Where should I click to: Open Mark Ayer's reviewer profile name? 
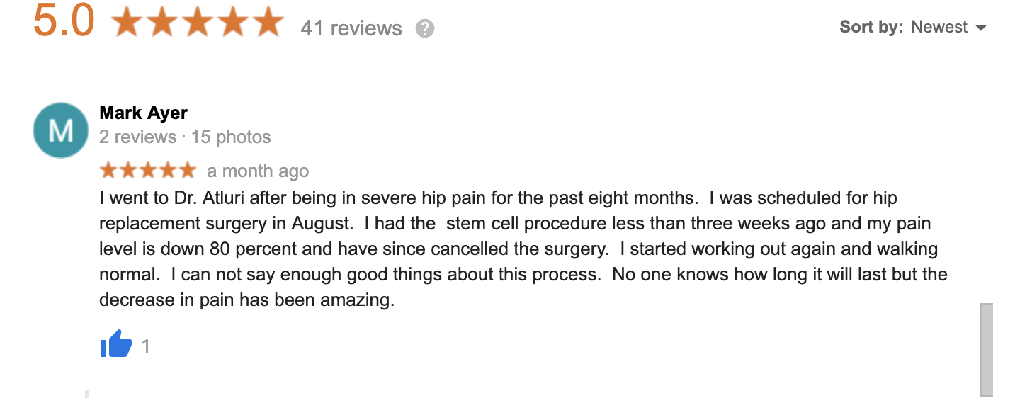pyautogui.click(x=144, y=112)
